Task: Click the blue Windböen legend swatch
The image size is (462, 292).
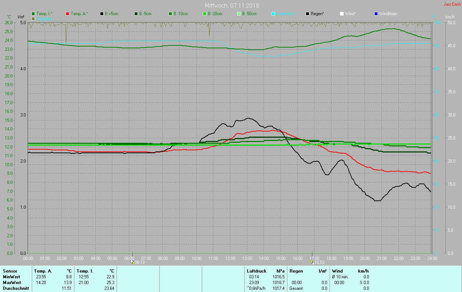Action: (x=376, y=14)
